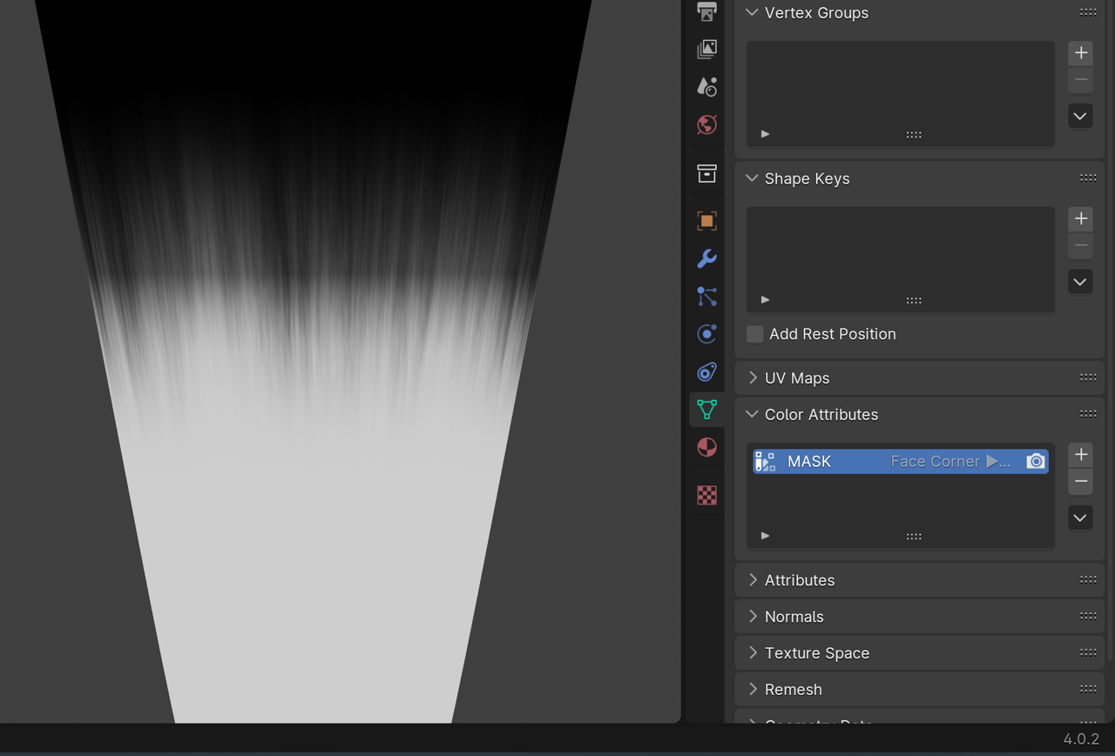Expand the UV Maps panel
1115x756 pixels.
797,378
